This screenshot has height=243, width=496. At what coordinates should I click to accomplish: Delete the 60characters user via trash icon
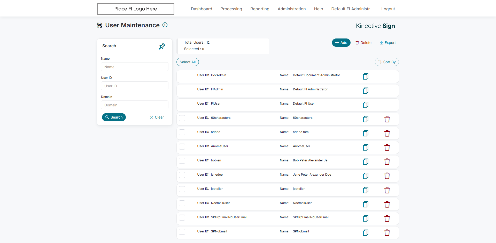click(x=387, y=119)
